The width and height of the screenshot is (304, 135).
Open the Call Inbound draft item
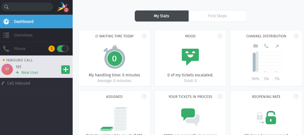click(x=36, y=83)
